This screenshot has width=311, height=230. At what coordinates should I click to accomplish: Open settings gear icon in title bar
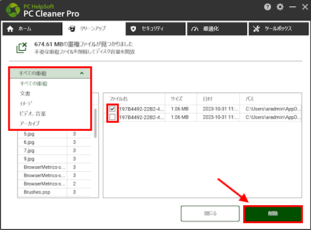click(280, 7)
